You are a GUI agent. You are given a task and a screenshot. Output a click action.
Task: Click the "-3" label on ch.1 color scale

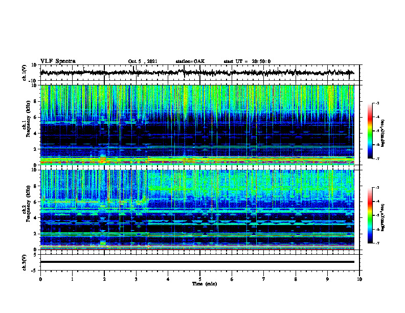tap(377, 103)
